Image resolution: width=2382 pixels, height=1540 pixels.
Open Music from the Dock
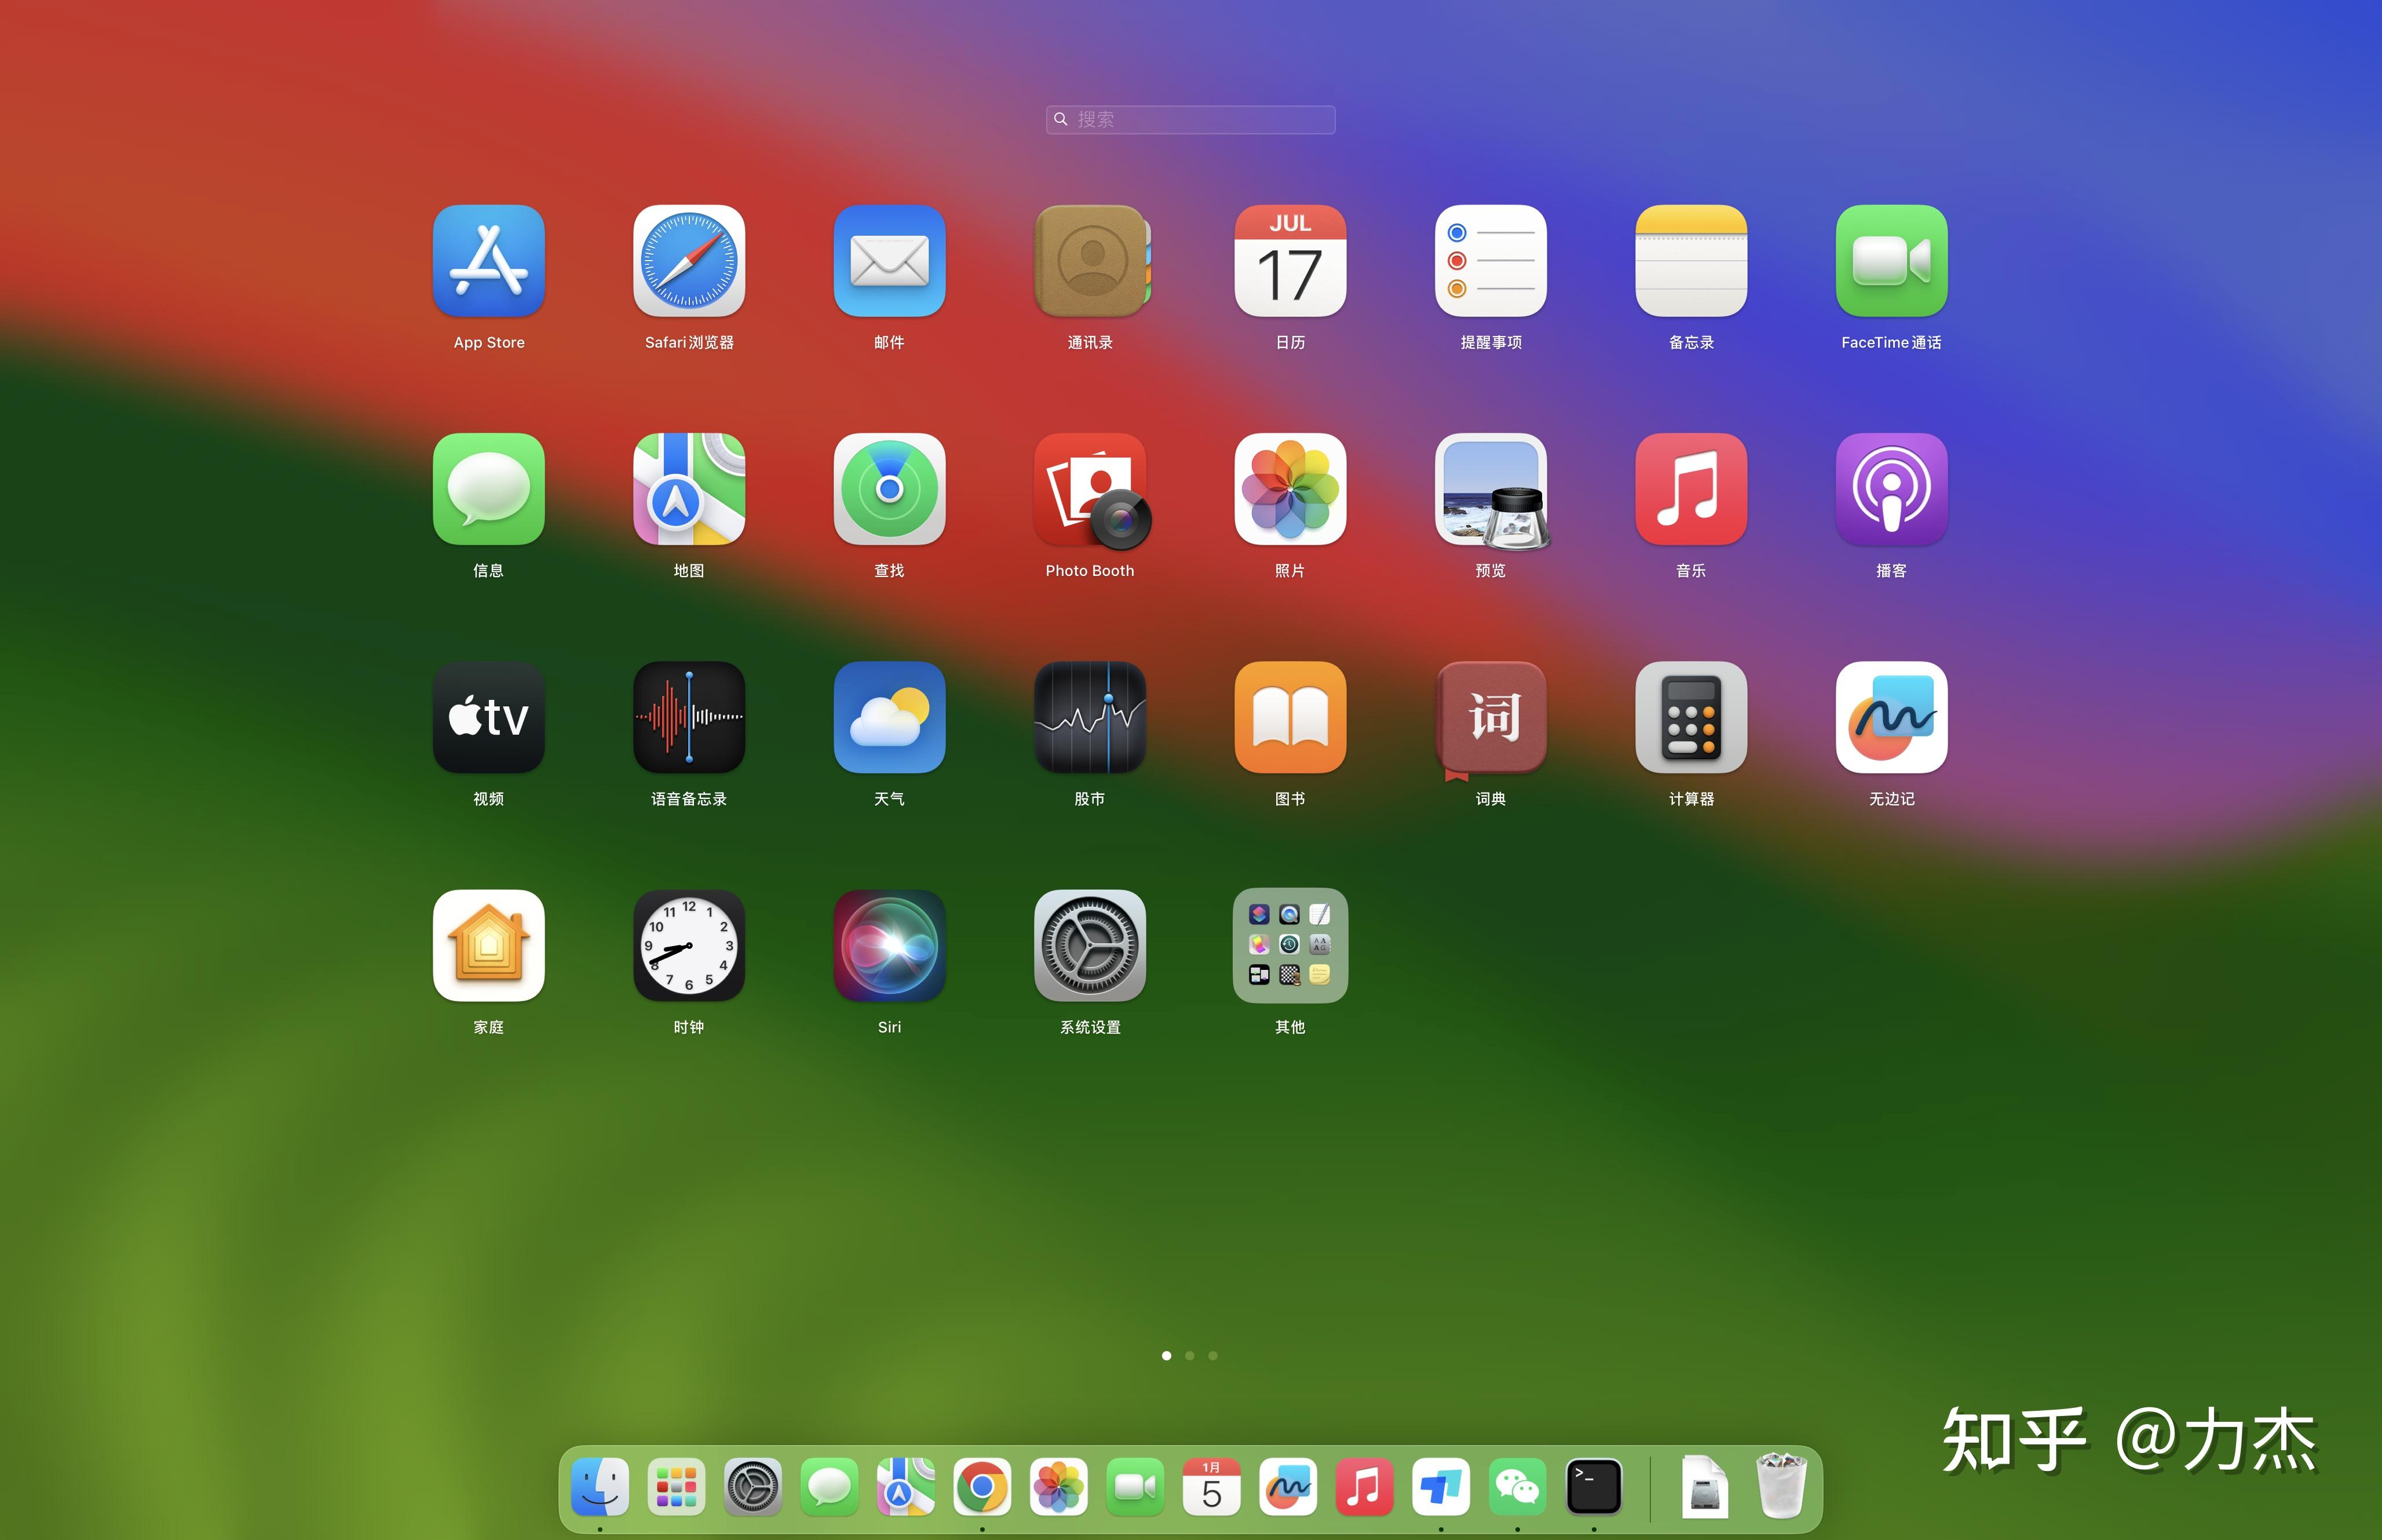(1364, 1487)
